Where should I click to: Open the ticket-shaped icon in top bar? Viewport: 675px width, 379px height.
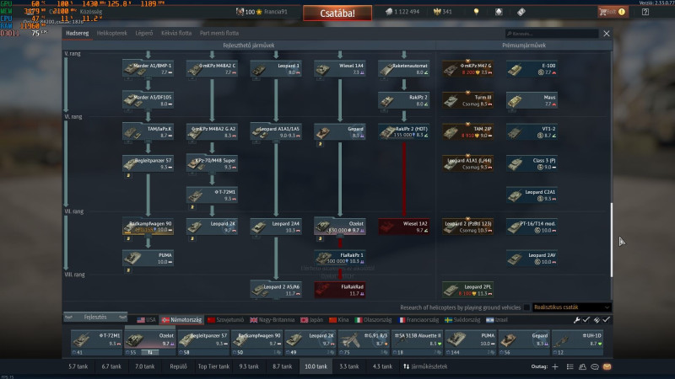click(x=521, y=12)
